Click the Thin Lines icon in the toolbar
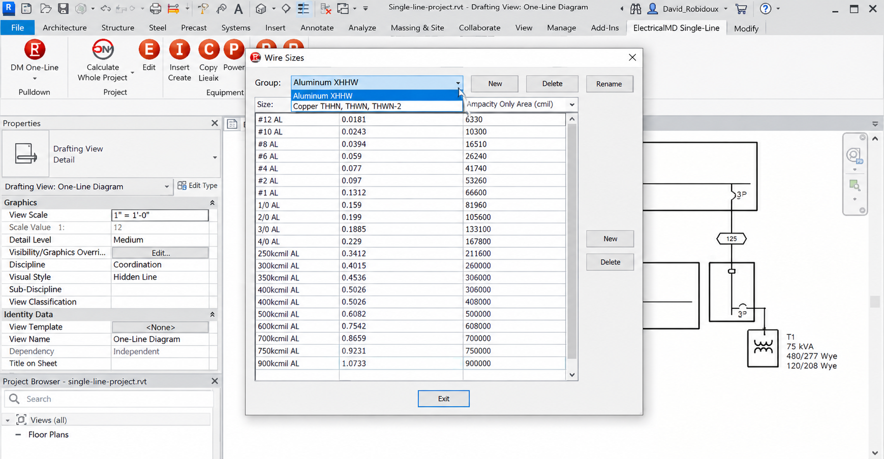 tap(303, 9)
